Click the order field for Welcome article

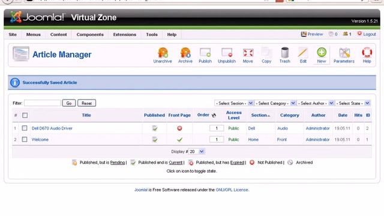pos(217,139)
